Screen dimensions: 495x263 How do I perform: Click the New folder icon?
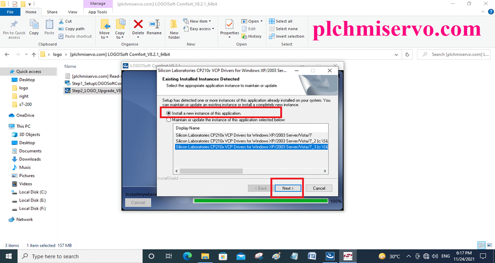174,24
